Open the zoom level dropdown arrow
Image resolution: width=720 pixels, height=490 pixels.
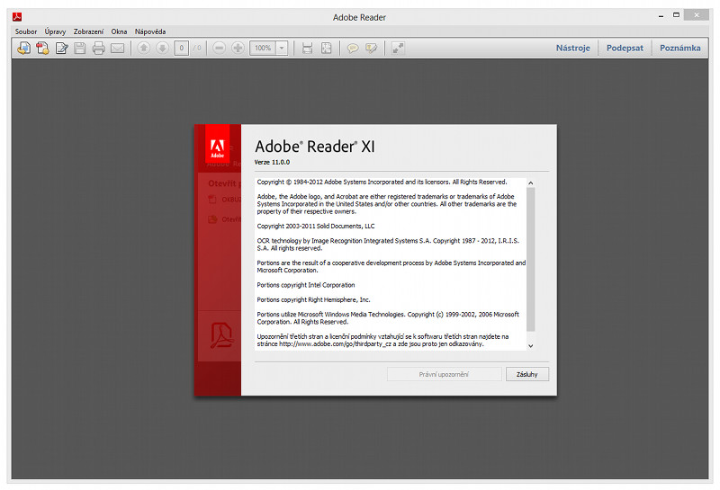click(x=282, y=48)
